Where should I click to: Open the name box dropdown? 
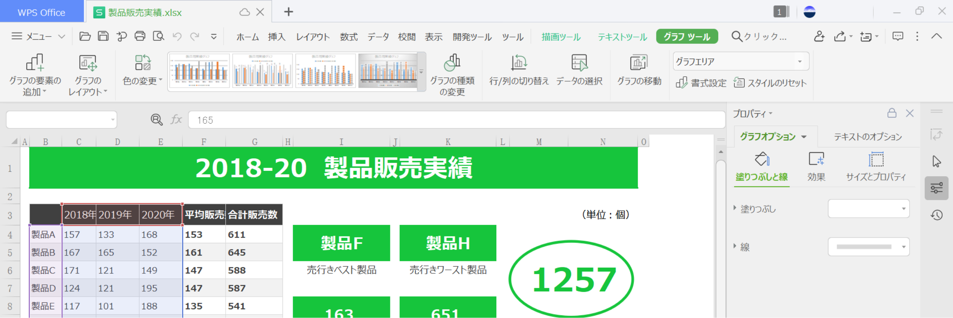click(113, 120)
